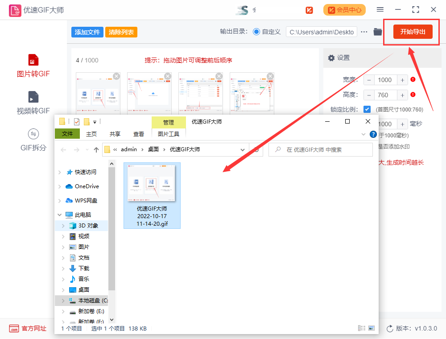The height and width of the screenshot is (339, 446).
Task: Click search box 在 优速GIF大师 中搜索
Action: coord(321,150)
